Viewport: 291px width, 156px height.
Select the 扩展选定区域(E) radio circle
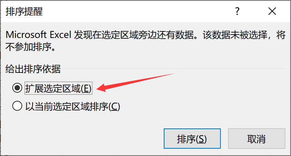coord(17,88)
